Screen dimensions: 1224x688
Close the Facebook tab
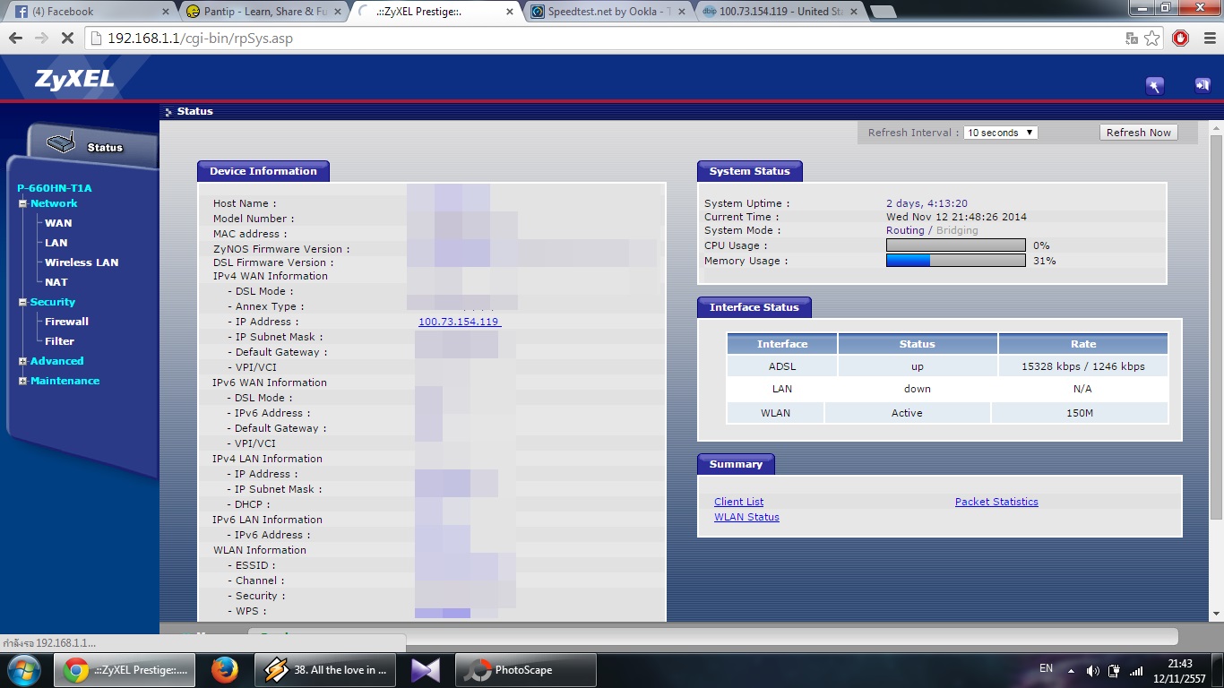166,12
